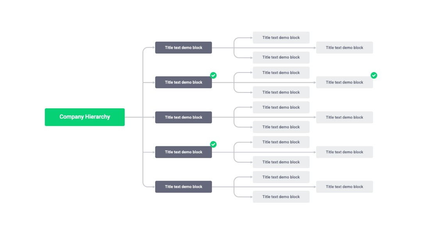Select the second dark block with a checkmark badge
422x237 pixels.
coord(184,82)
